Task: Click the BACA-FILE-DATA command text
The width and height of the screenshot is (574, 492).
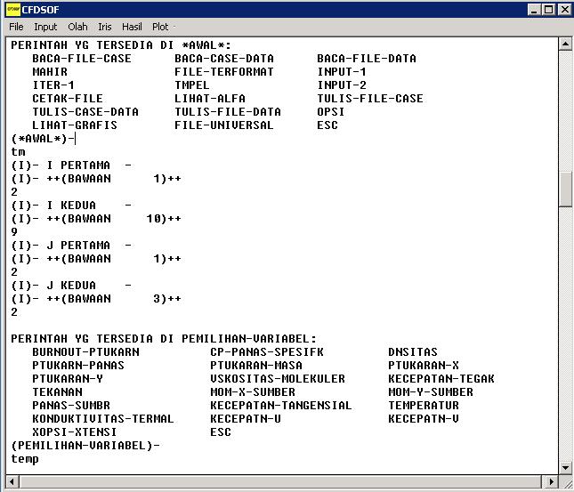Action: pyautogui.click(x=367, y=59)
